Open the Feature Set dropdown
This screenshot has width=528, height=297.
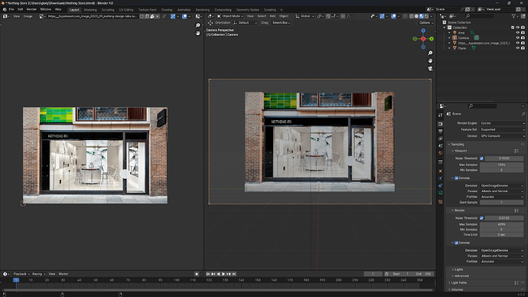click(502, 129)
